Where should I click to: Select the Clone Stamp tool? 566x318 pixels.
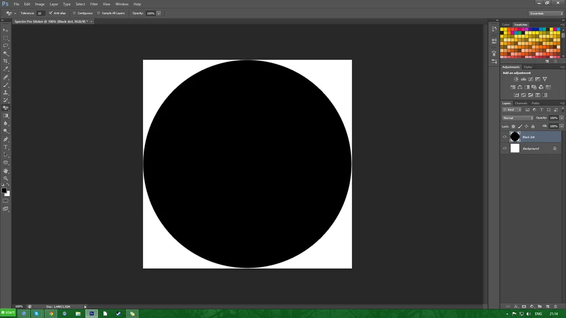pyautogui.click(x=6, y=93)
